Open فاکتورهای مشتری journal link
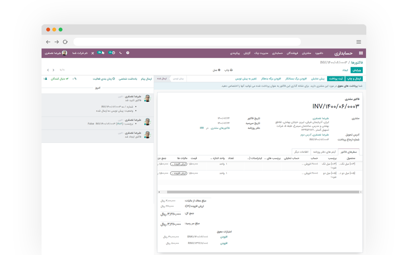This screenshot has height=255, width=404. point(220,128)
